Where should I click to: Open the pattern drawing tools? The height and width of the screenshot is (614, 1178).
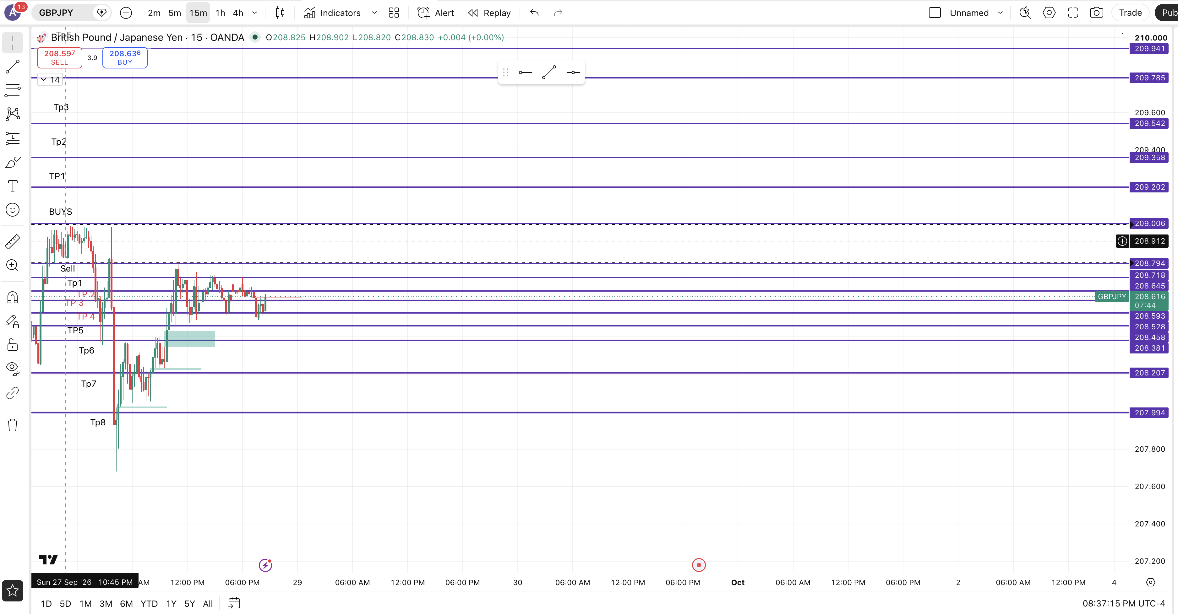pos(12,114)
